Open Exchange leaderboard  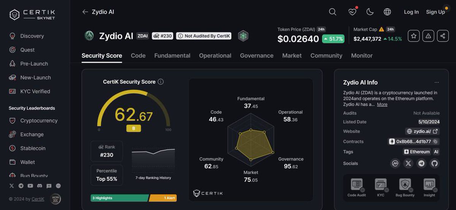point(26,134)
